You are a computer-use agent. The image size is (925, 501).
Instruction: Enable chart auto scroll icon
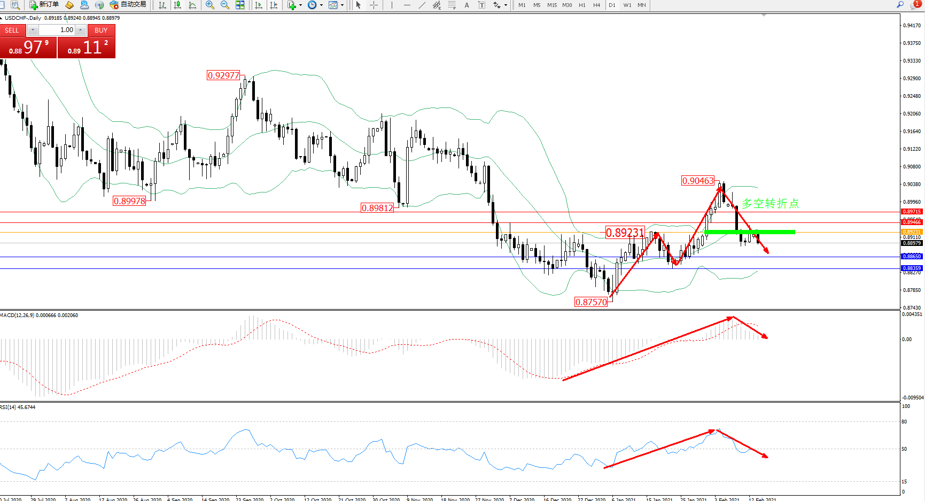pos(259,5)
